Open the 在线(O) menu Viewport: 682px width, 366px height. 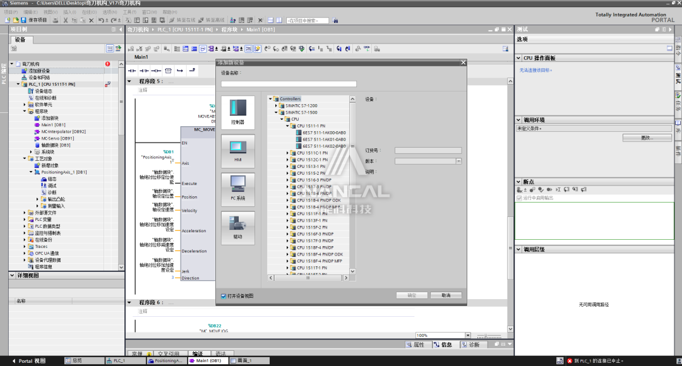click(x=89, y=12)
